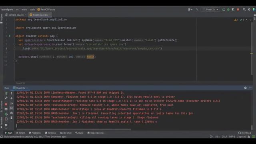Click red Stop icon in Run panel sidebar
This screenshot has width=256, height=144.
[6, 104]
